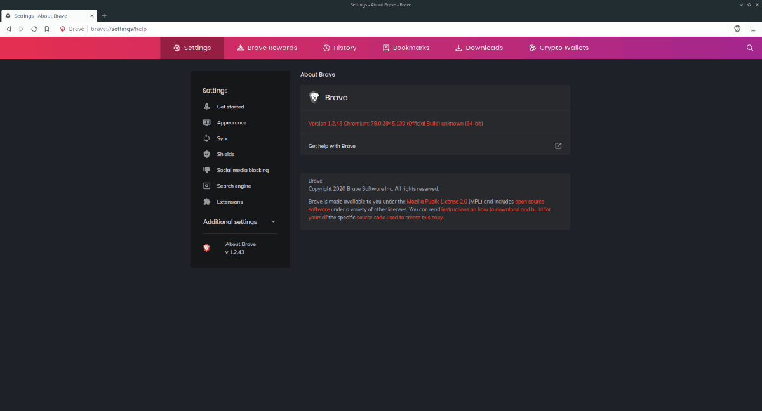Open Sync settings in the sidebar

click(x=222, y=138)
